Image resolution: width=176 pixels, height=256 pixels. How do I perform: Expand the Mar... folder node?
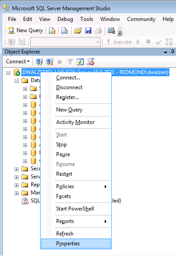tap(16, 193)
